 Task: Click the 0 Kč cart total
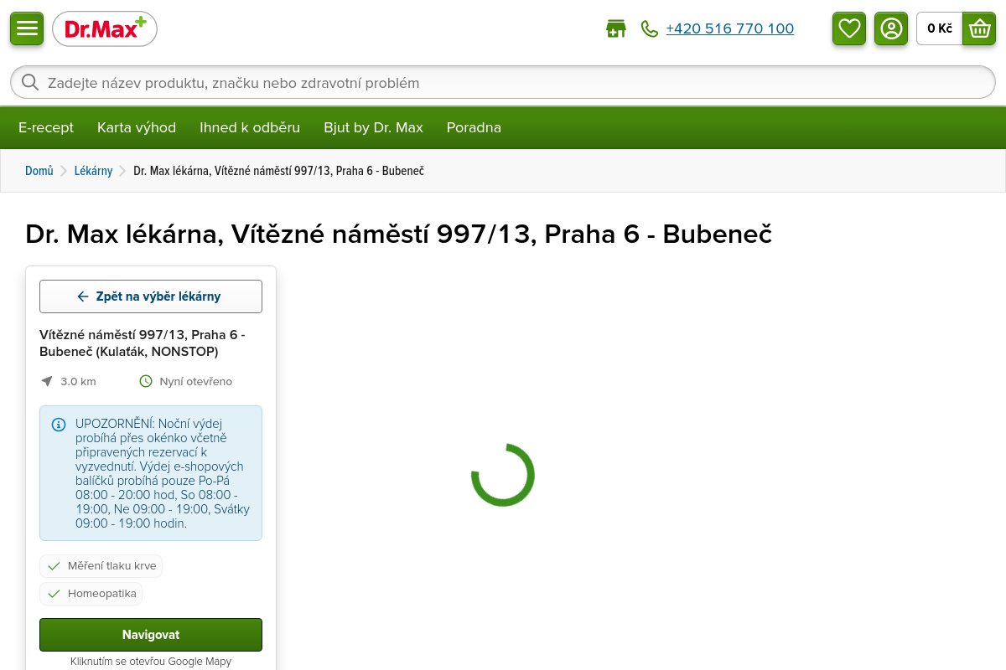pos(940,28)
